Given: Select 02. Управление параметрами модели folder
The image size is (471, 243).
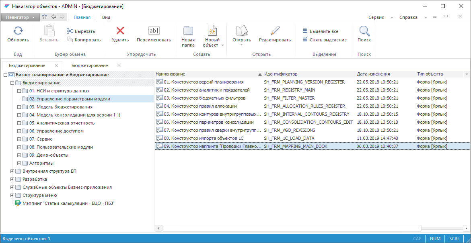Looking at the screenshot, I should 70,99.
